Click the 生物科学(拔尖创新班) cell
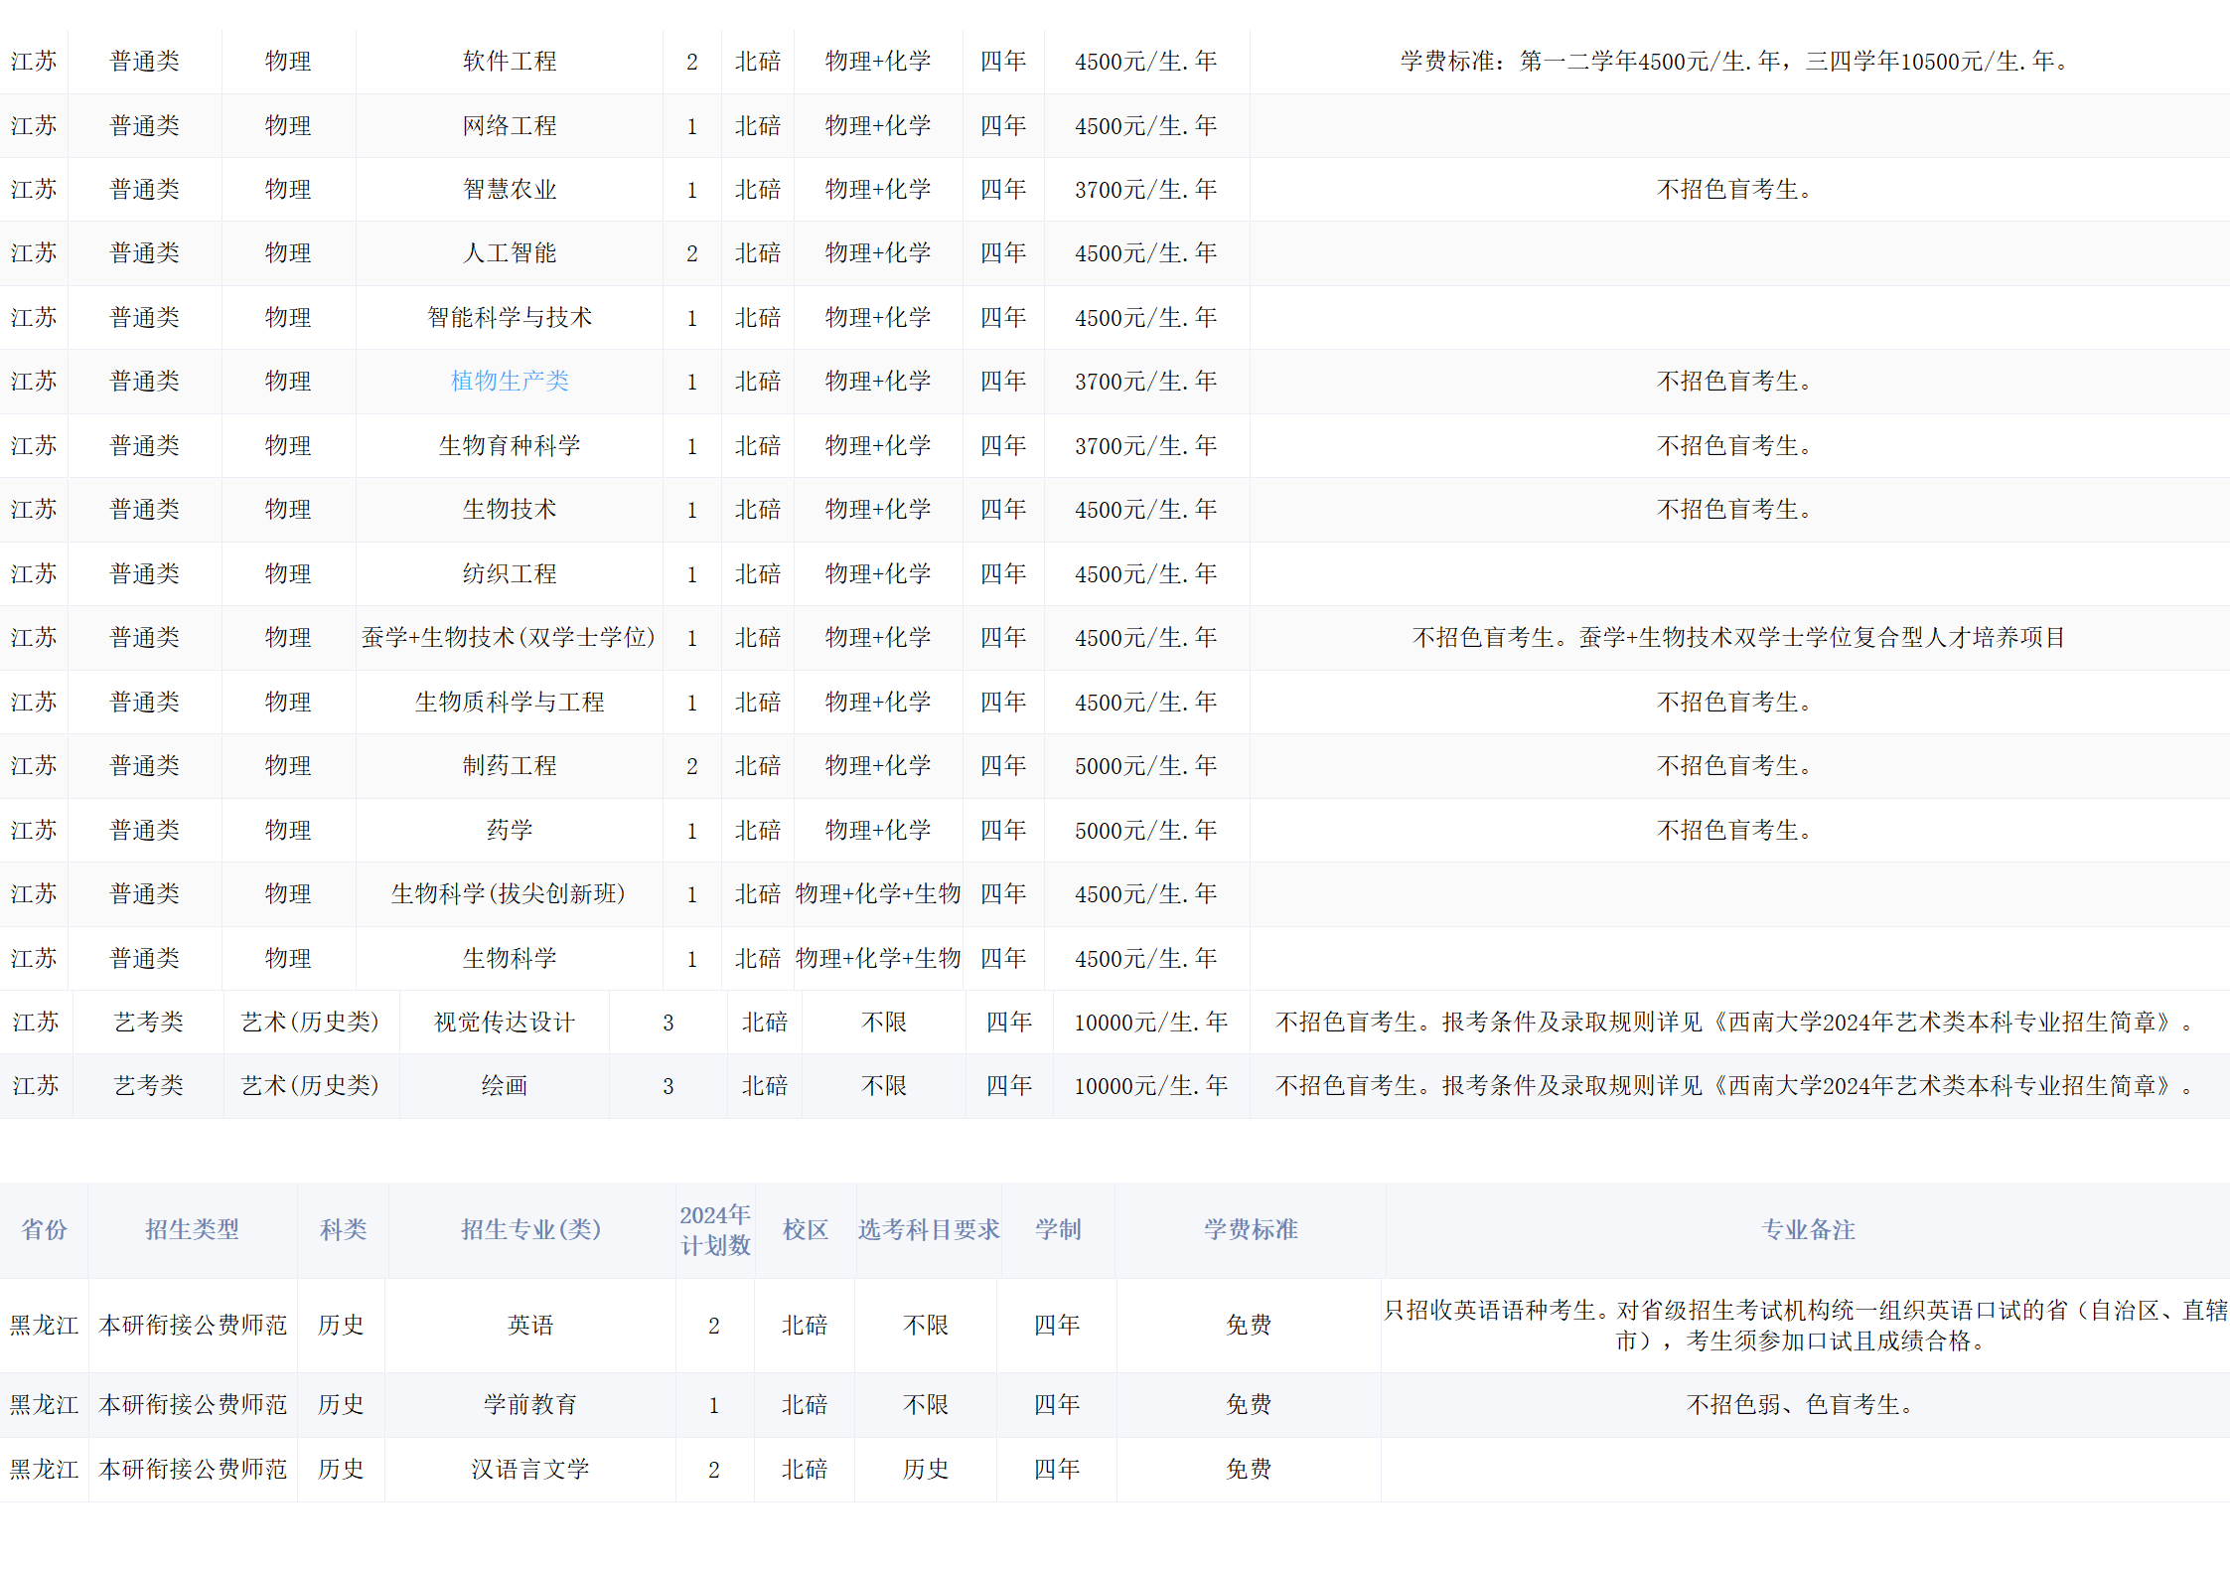Image resolution: width=2230 pixels, height=1577 pixels. [509, 894]
